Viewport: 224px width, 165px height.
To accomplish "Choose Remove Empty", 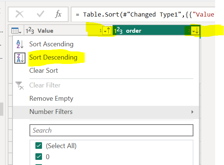I will 51,98.
